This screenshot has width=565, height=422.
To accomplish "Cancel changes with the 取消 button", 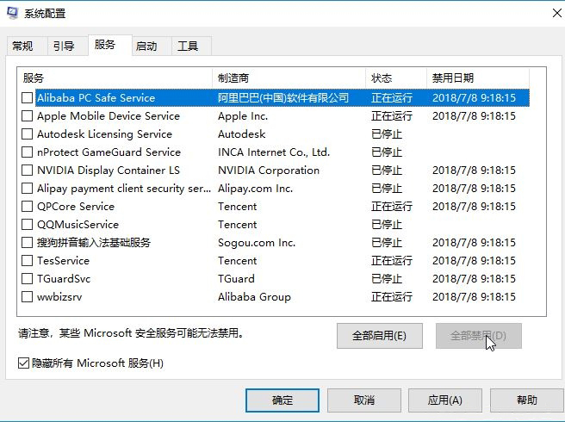I will 364,400.
